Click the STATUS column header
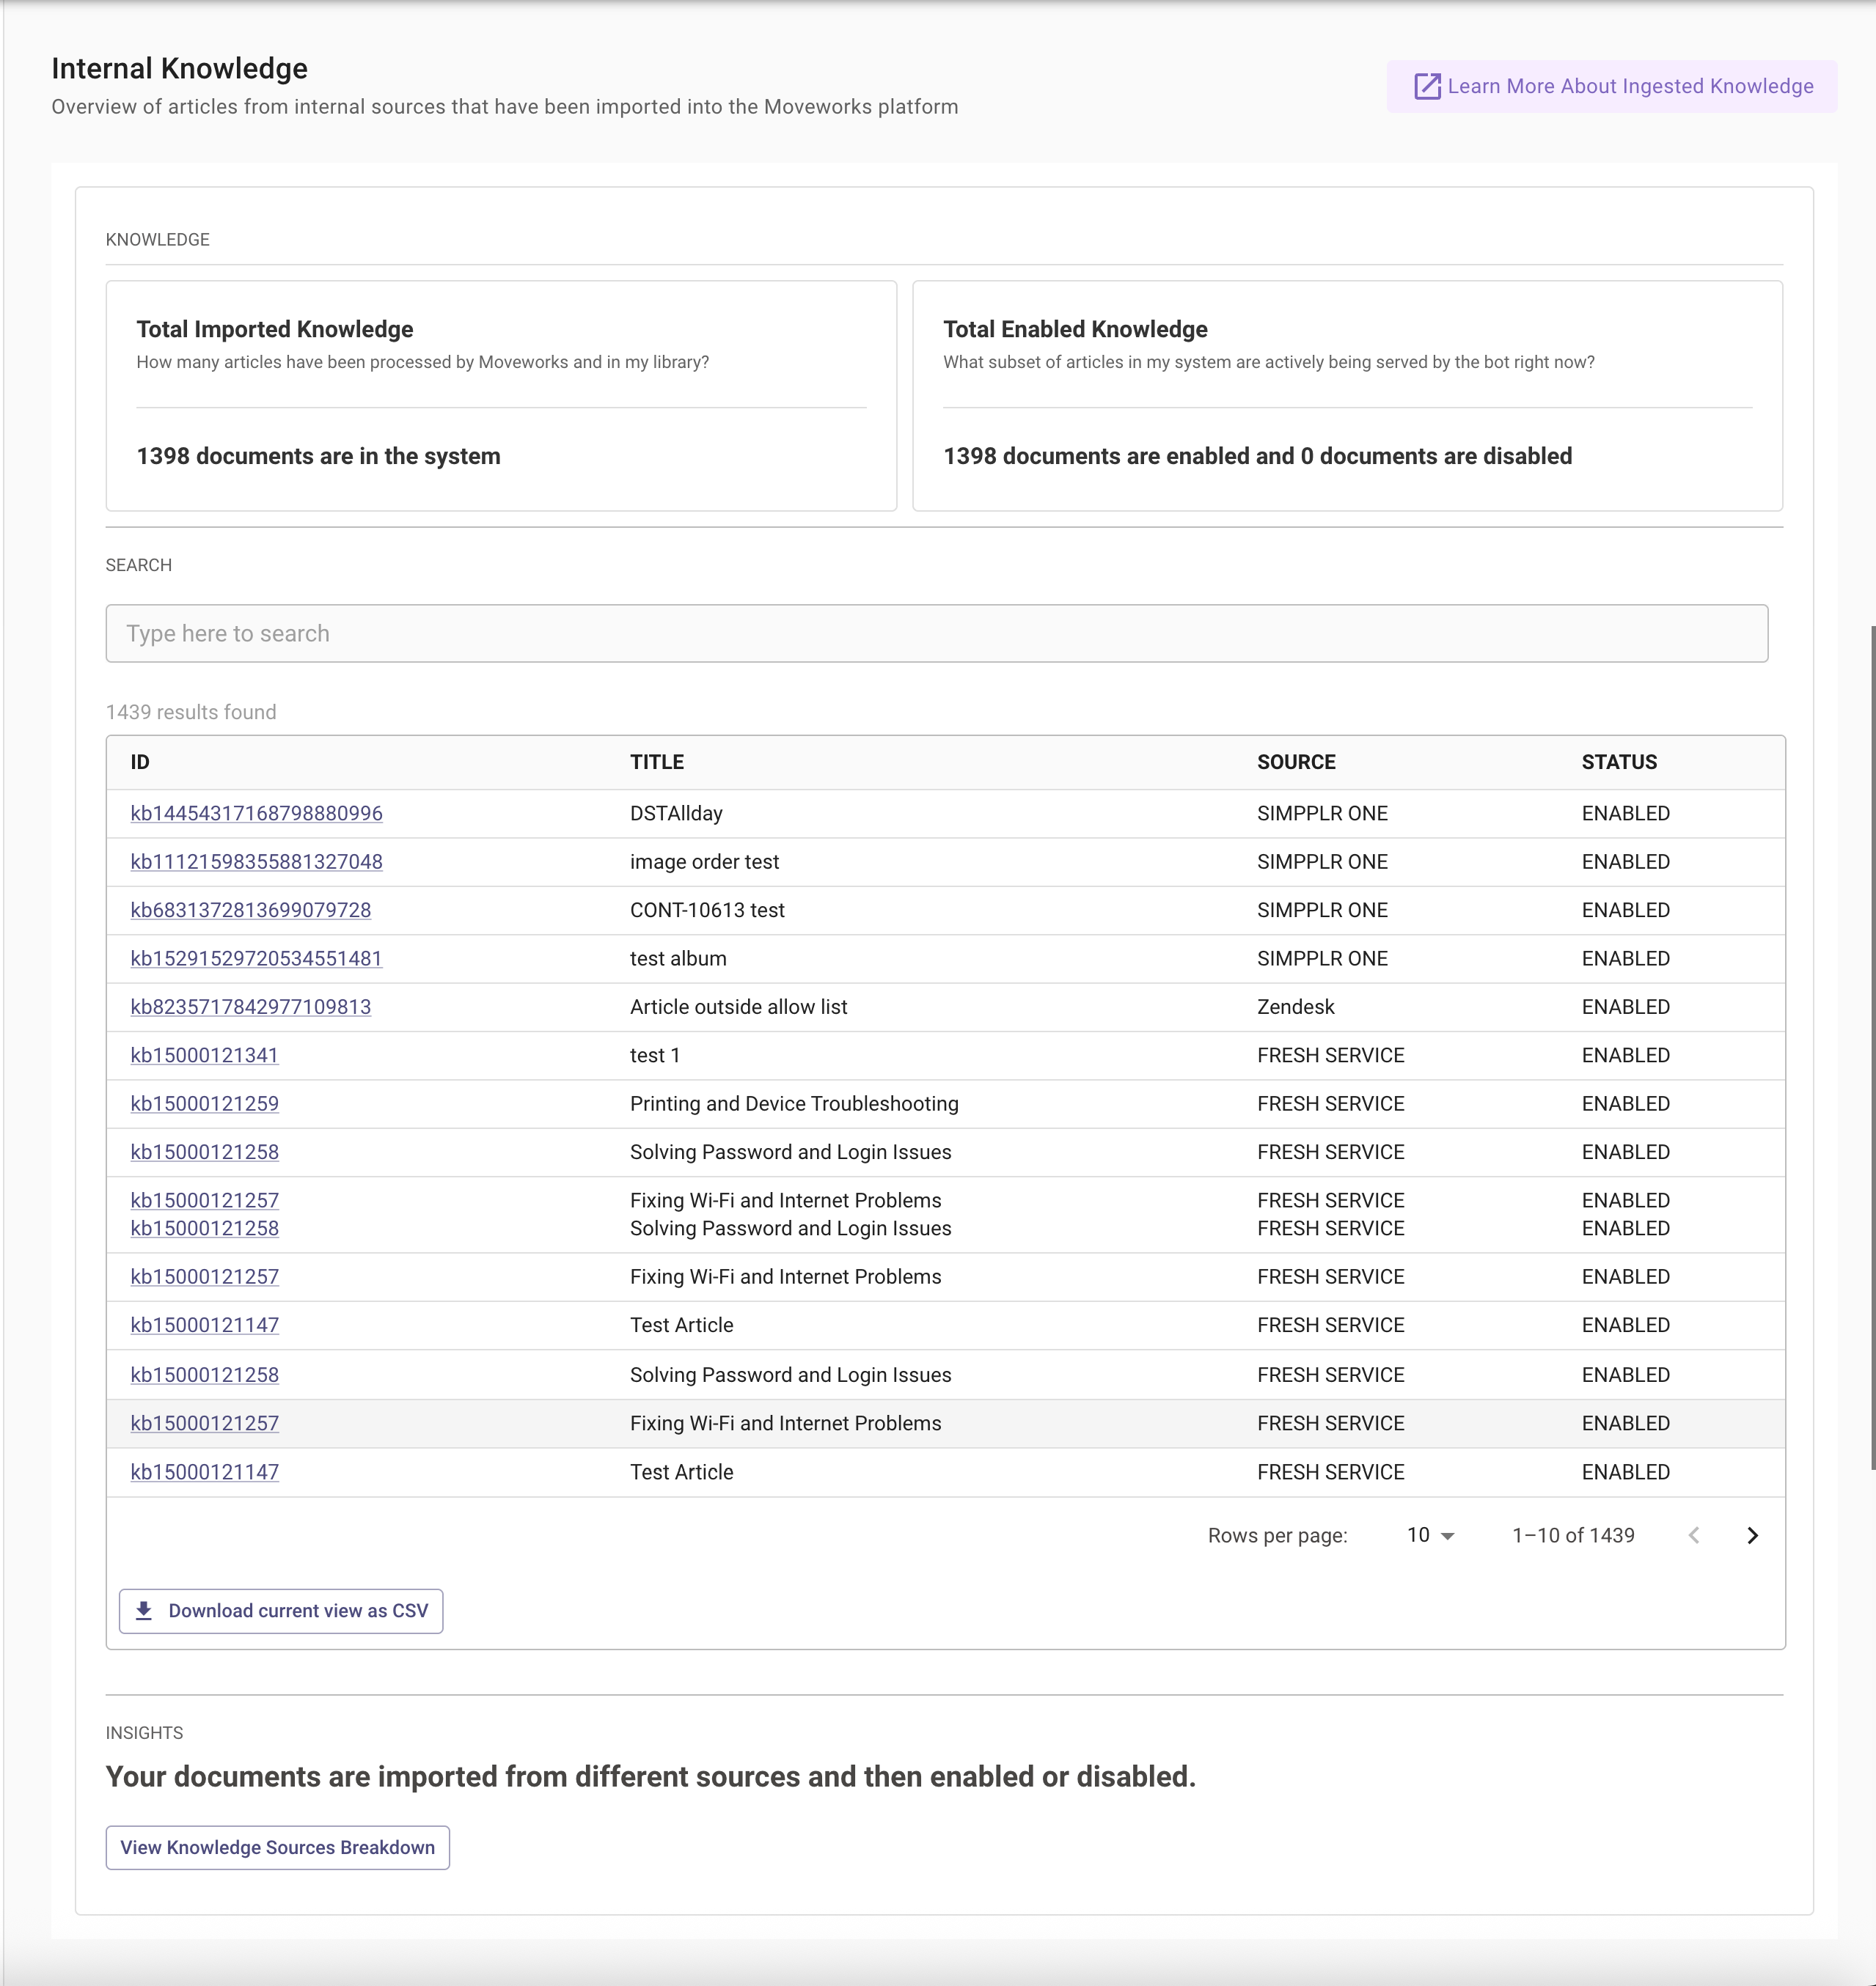The height and width of the screenshot is (1986, 1876). tap(1618, 762)
